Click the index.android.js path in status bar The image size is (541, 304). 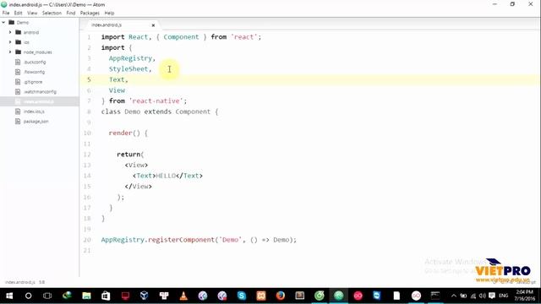20,282
